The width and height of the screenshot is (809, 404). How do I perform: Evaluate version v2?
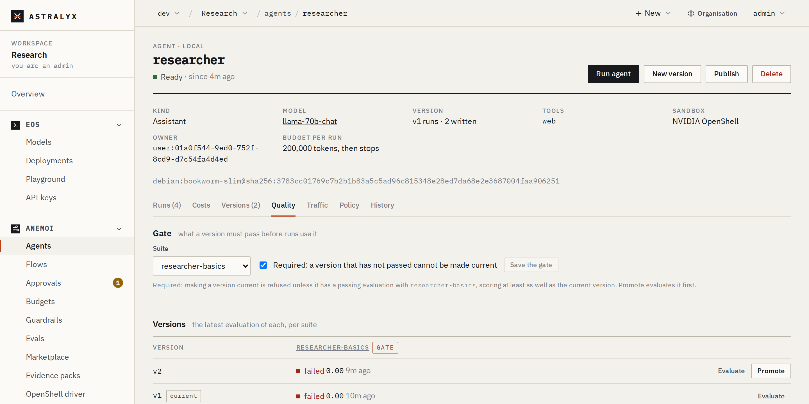coord(731,371)
